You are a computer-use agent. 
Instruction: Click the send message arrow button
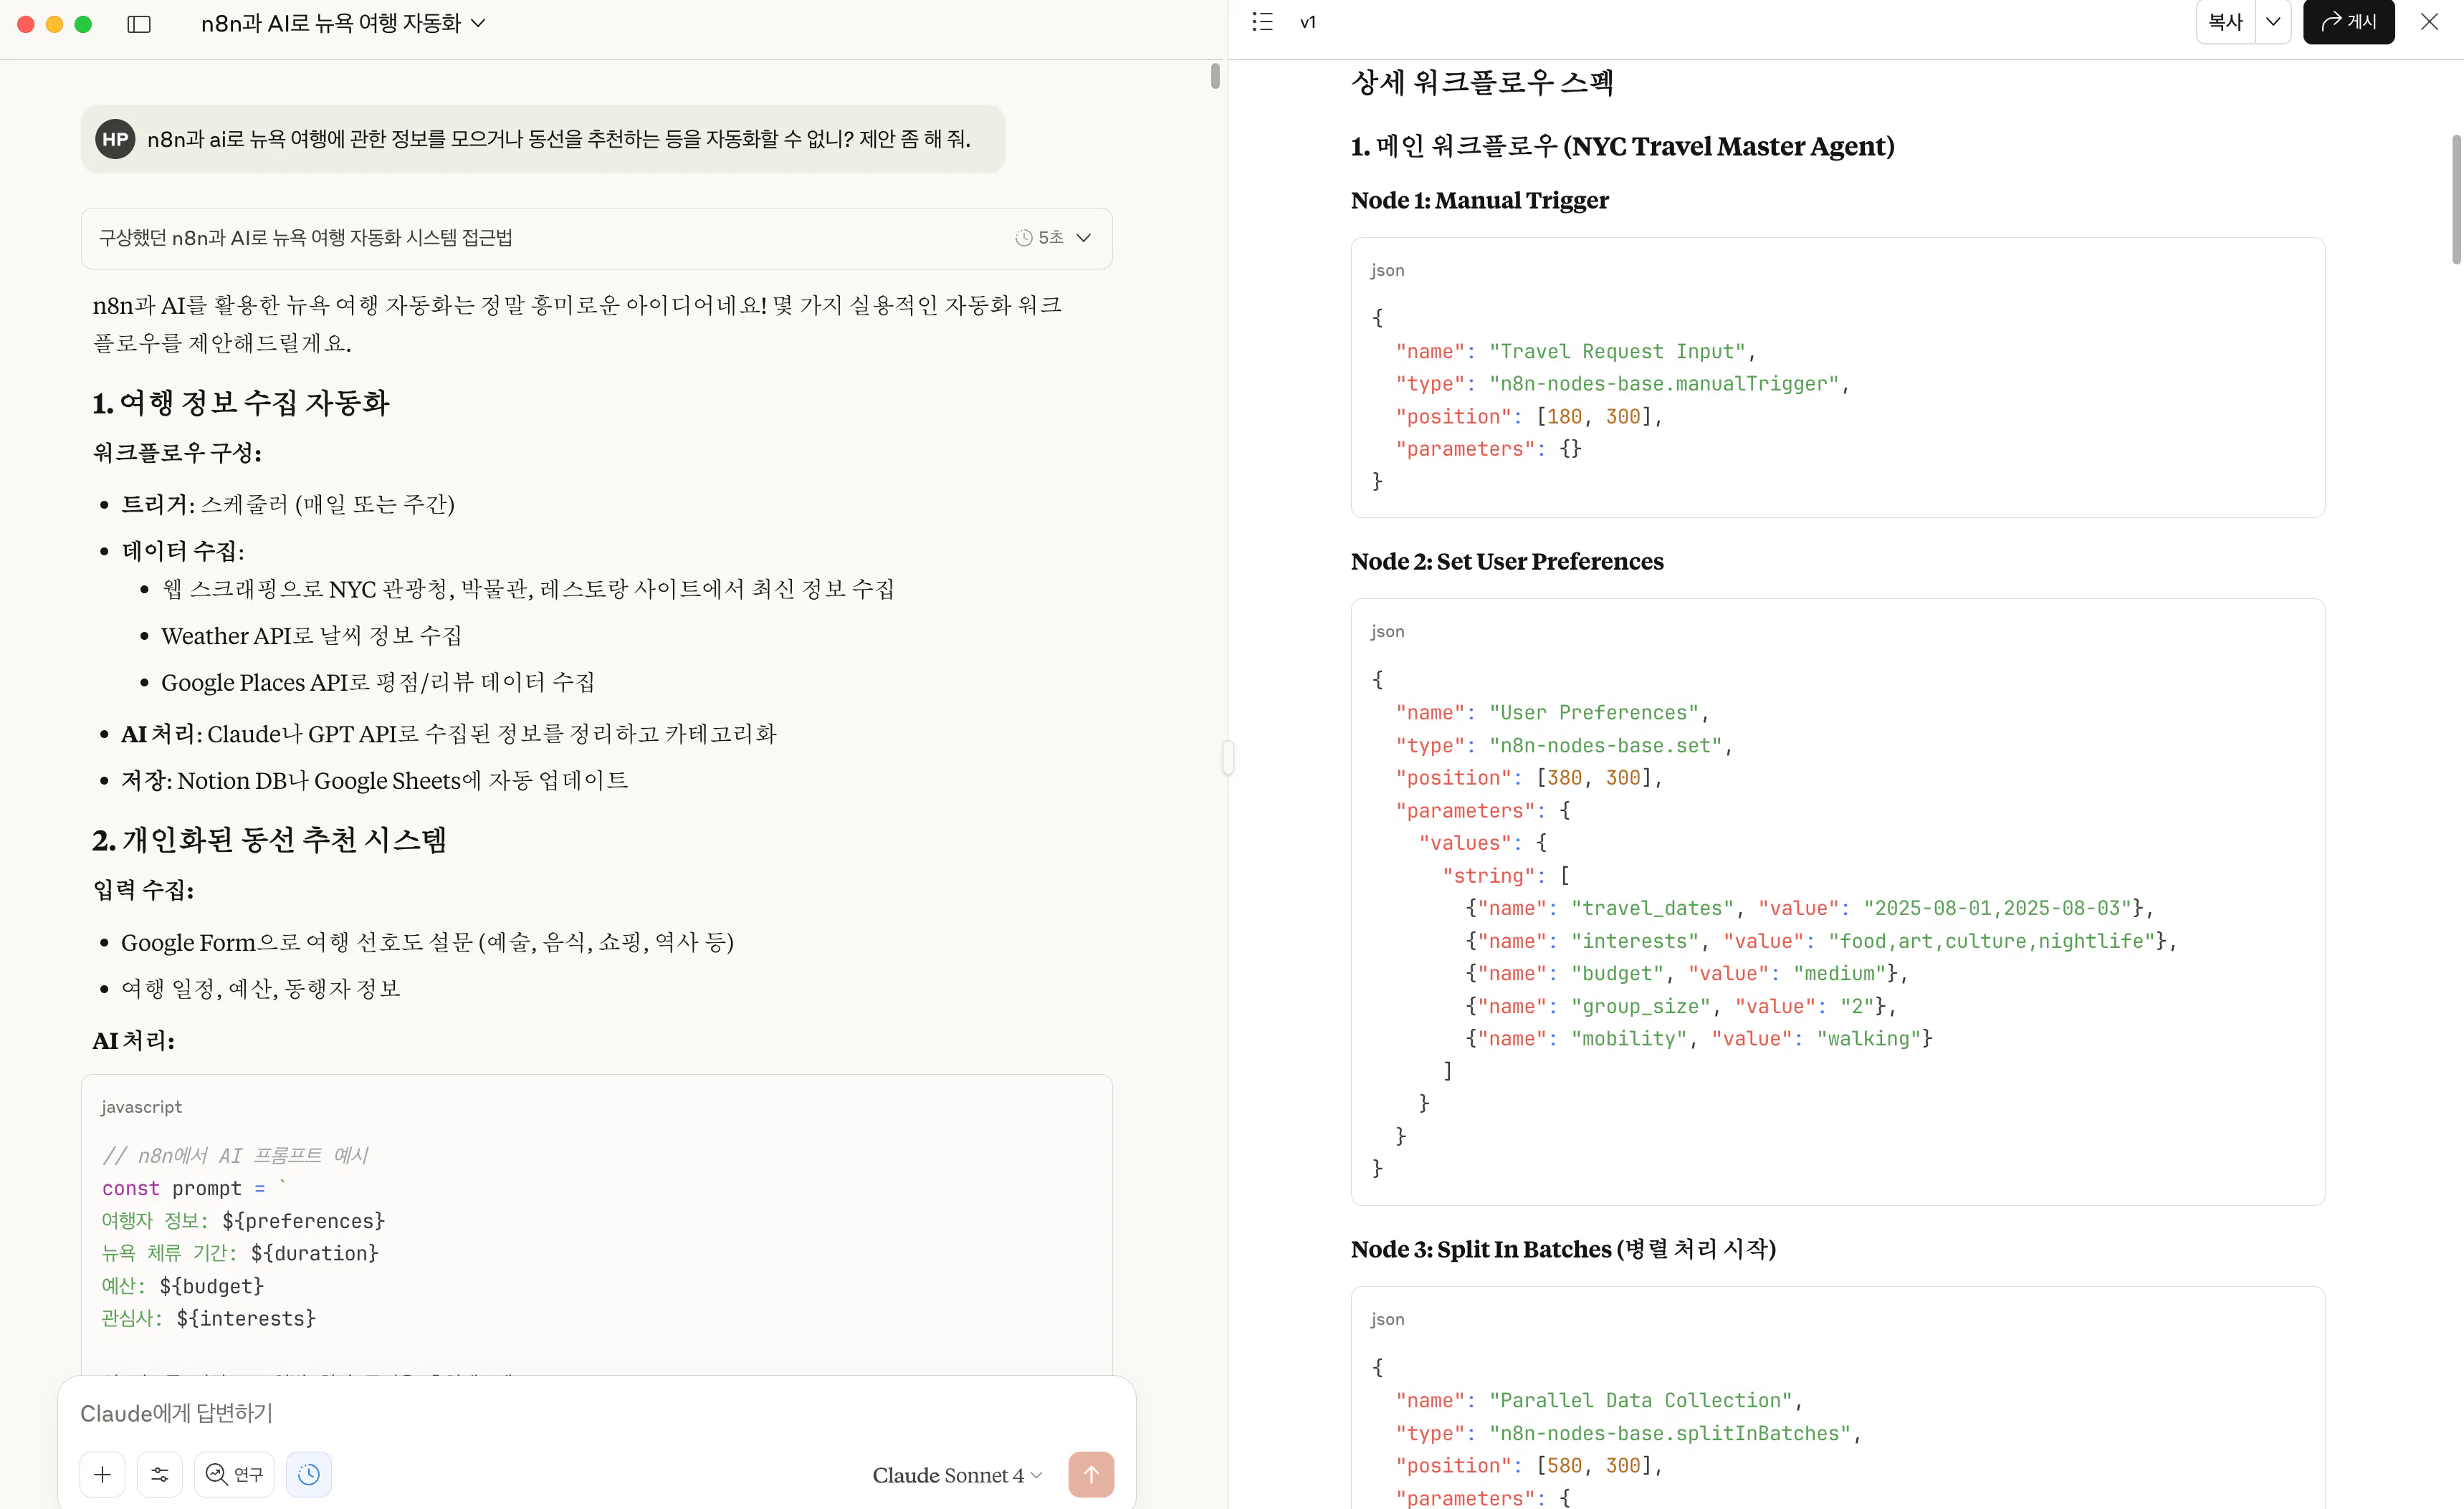[1091, 1474]
